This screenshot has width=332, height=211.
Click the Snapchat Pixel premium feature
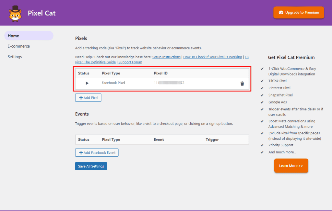click(280, 95)
